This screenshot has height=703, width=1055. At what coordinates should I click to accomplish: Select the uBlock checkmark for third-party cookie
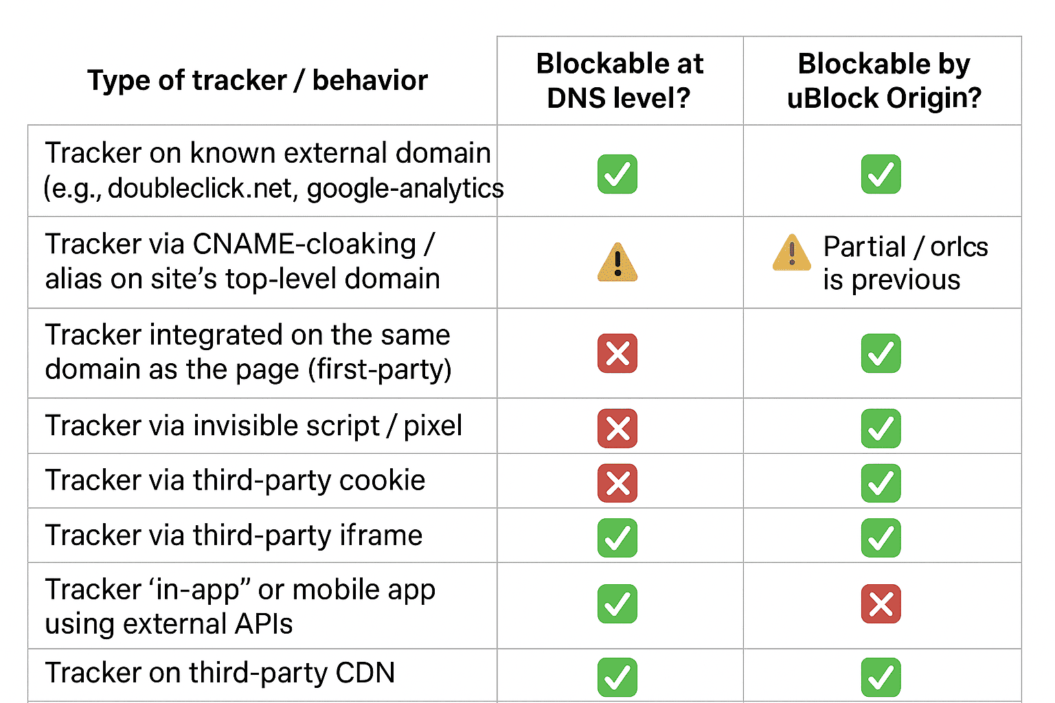(x=881, y=483)
